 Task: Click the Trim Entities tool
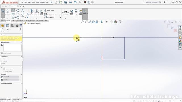coord(32,12)
